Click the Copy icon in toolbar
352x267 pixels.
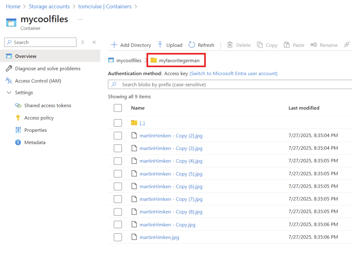tap(260, 45)
